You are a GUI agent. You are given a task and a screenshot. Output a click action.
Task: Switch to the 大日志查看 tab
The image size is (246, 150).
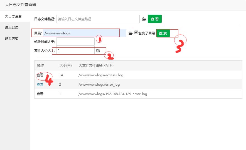point(13,16)
